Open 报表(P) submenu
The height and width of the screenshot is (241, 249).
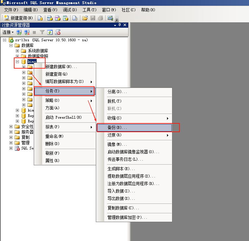(x=65, y=127)
